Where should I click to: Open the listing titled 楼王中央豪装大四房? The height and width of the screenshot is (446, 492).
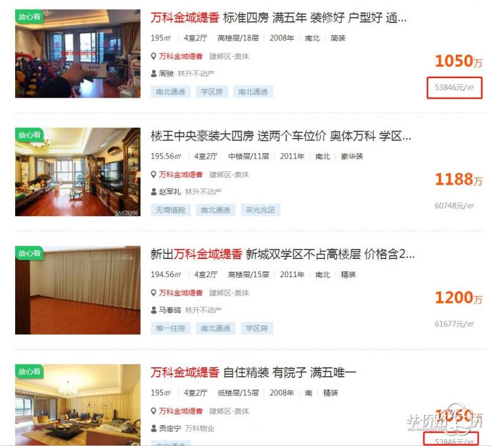click(281, 136)
